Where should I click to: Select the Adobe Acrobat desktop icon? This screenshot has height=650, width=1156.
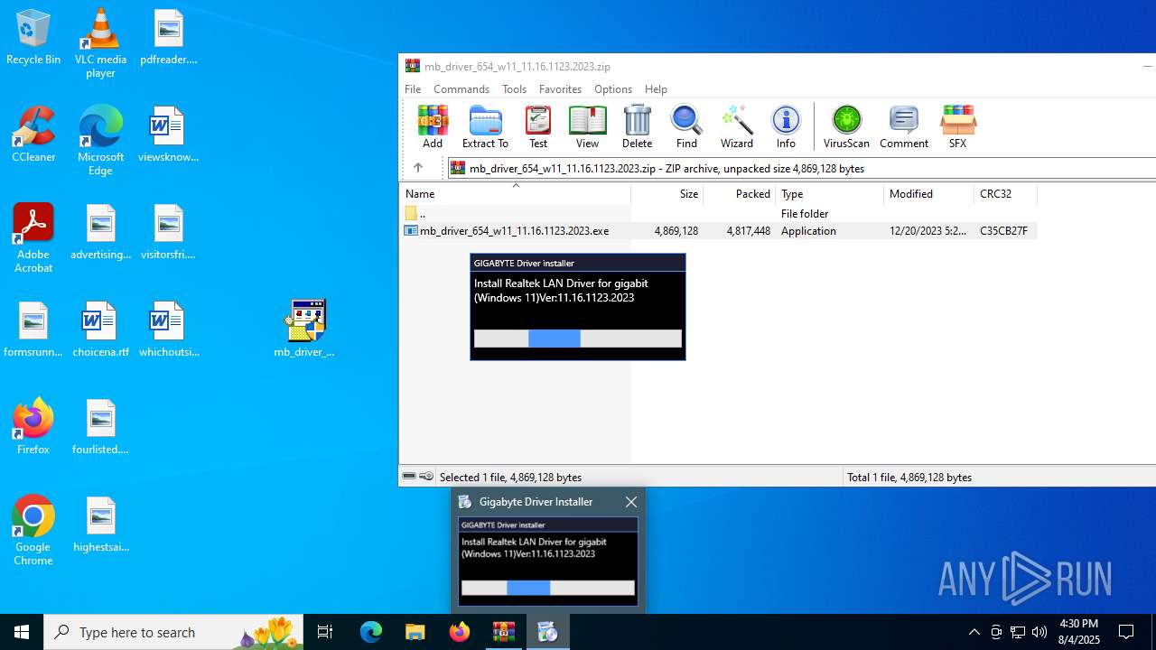pos(33,238)
